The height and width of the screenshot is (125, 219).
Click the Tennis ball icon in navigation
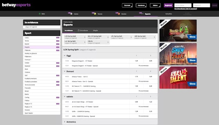pos(95,14)
